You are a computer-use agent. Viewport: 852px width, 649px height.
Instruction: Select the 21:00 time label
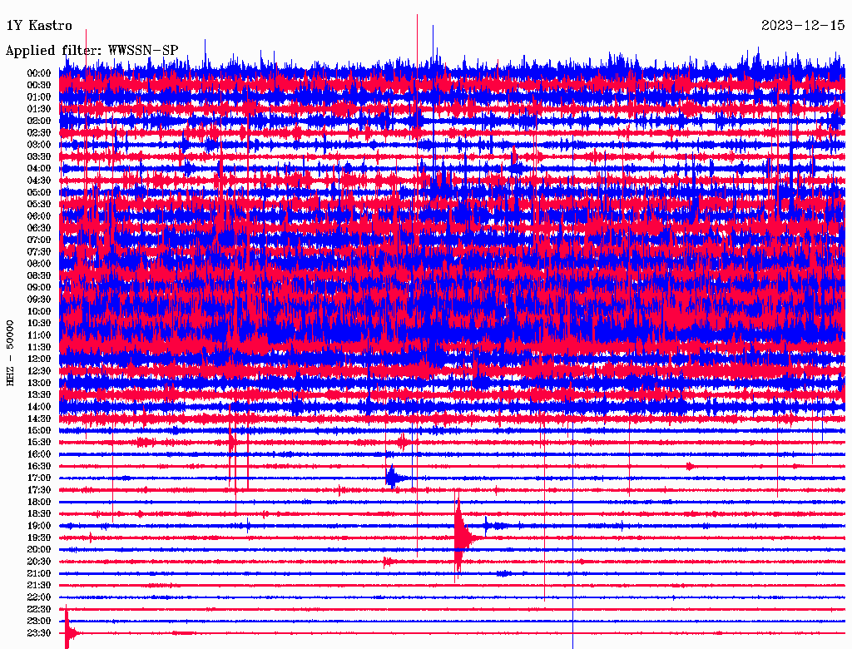[x=38, y=573]
